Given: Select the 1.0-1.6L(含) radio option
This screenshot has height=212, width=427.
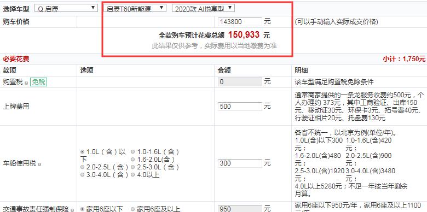Looking at the screenshot, I should [x=132, y=152].
